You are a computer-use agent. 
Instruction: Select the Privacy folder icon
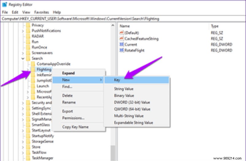pos(28,25)
